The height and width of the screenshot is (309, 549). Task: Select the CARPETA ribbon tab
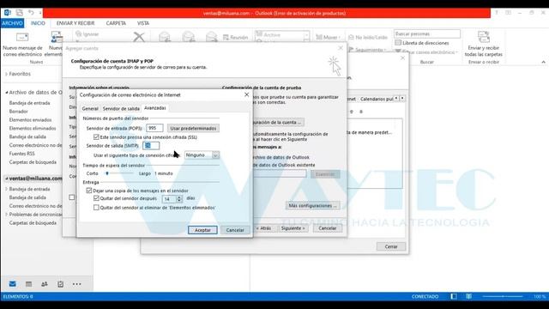pyautogui.click(x=116, y=23)
